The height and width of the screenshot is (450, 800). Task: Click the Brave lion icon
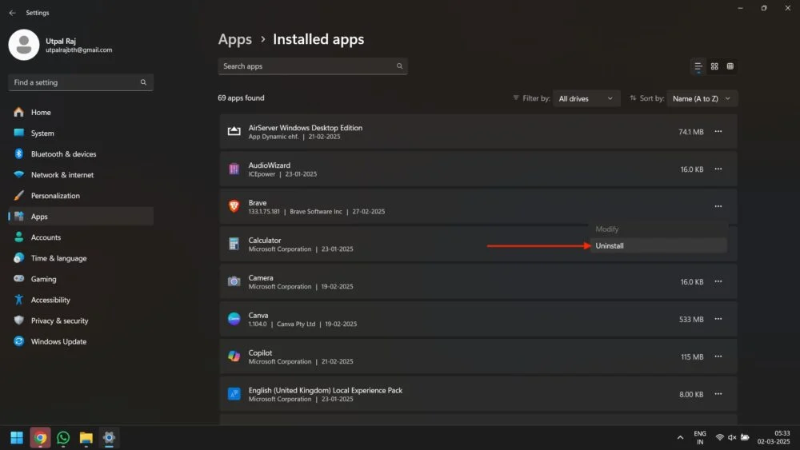[x=234, y=206]
